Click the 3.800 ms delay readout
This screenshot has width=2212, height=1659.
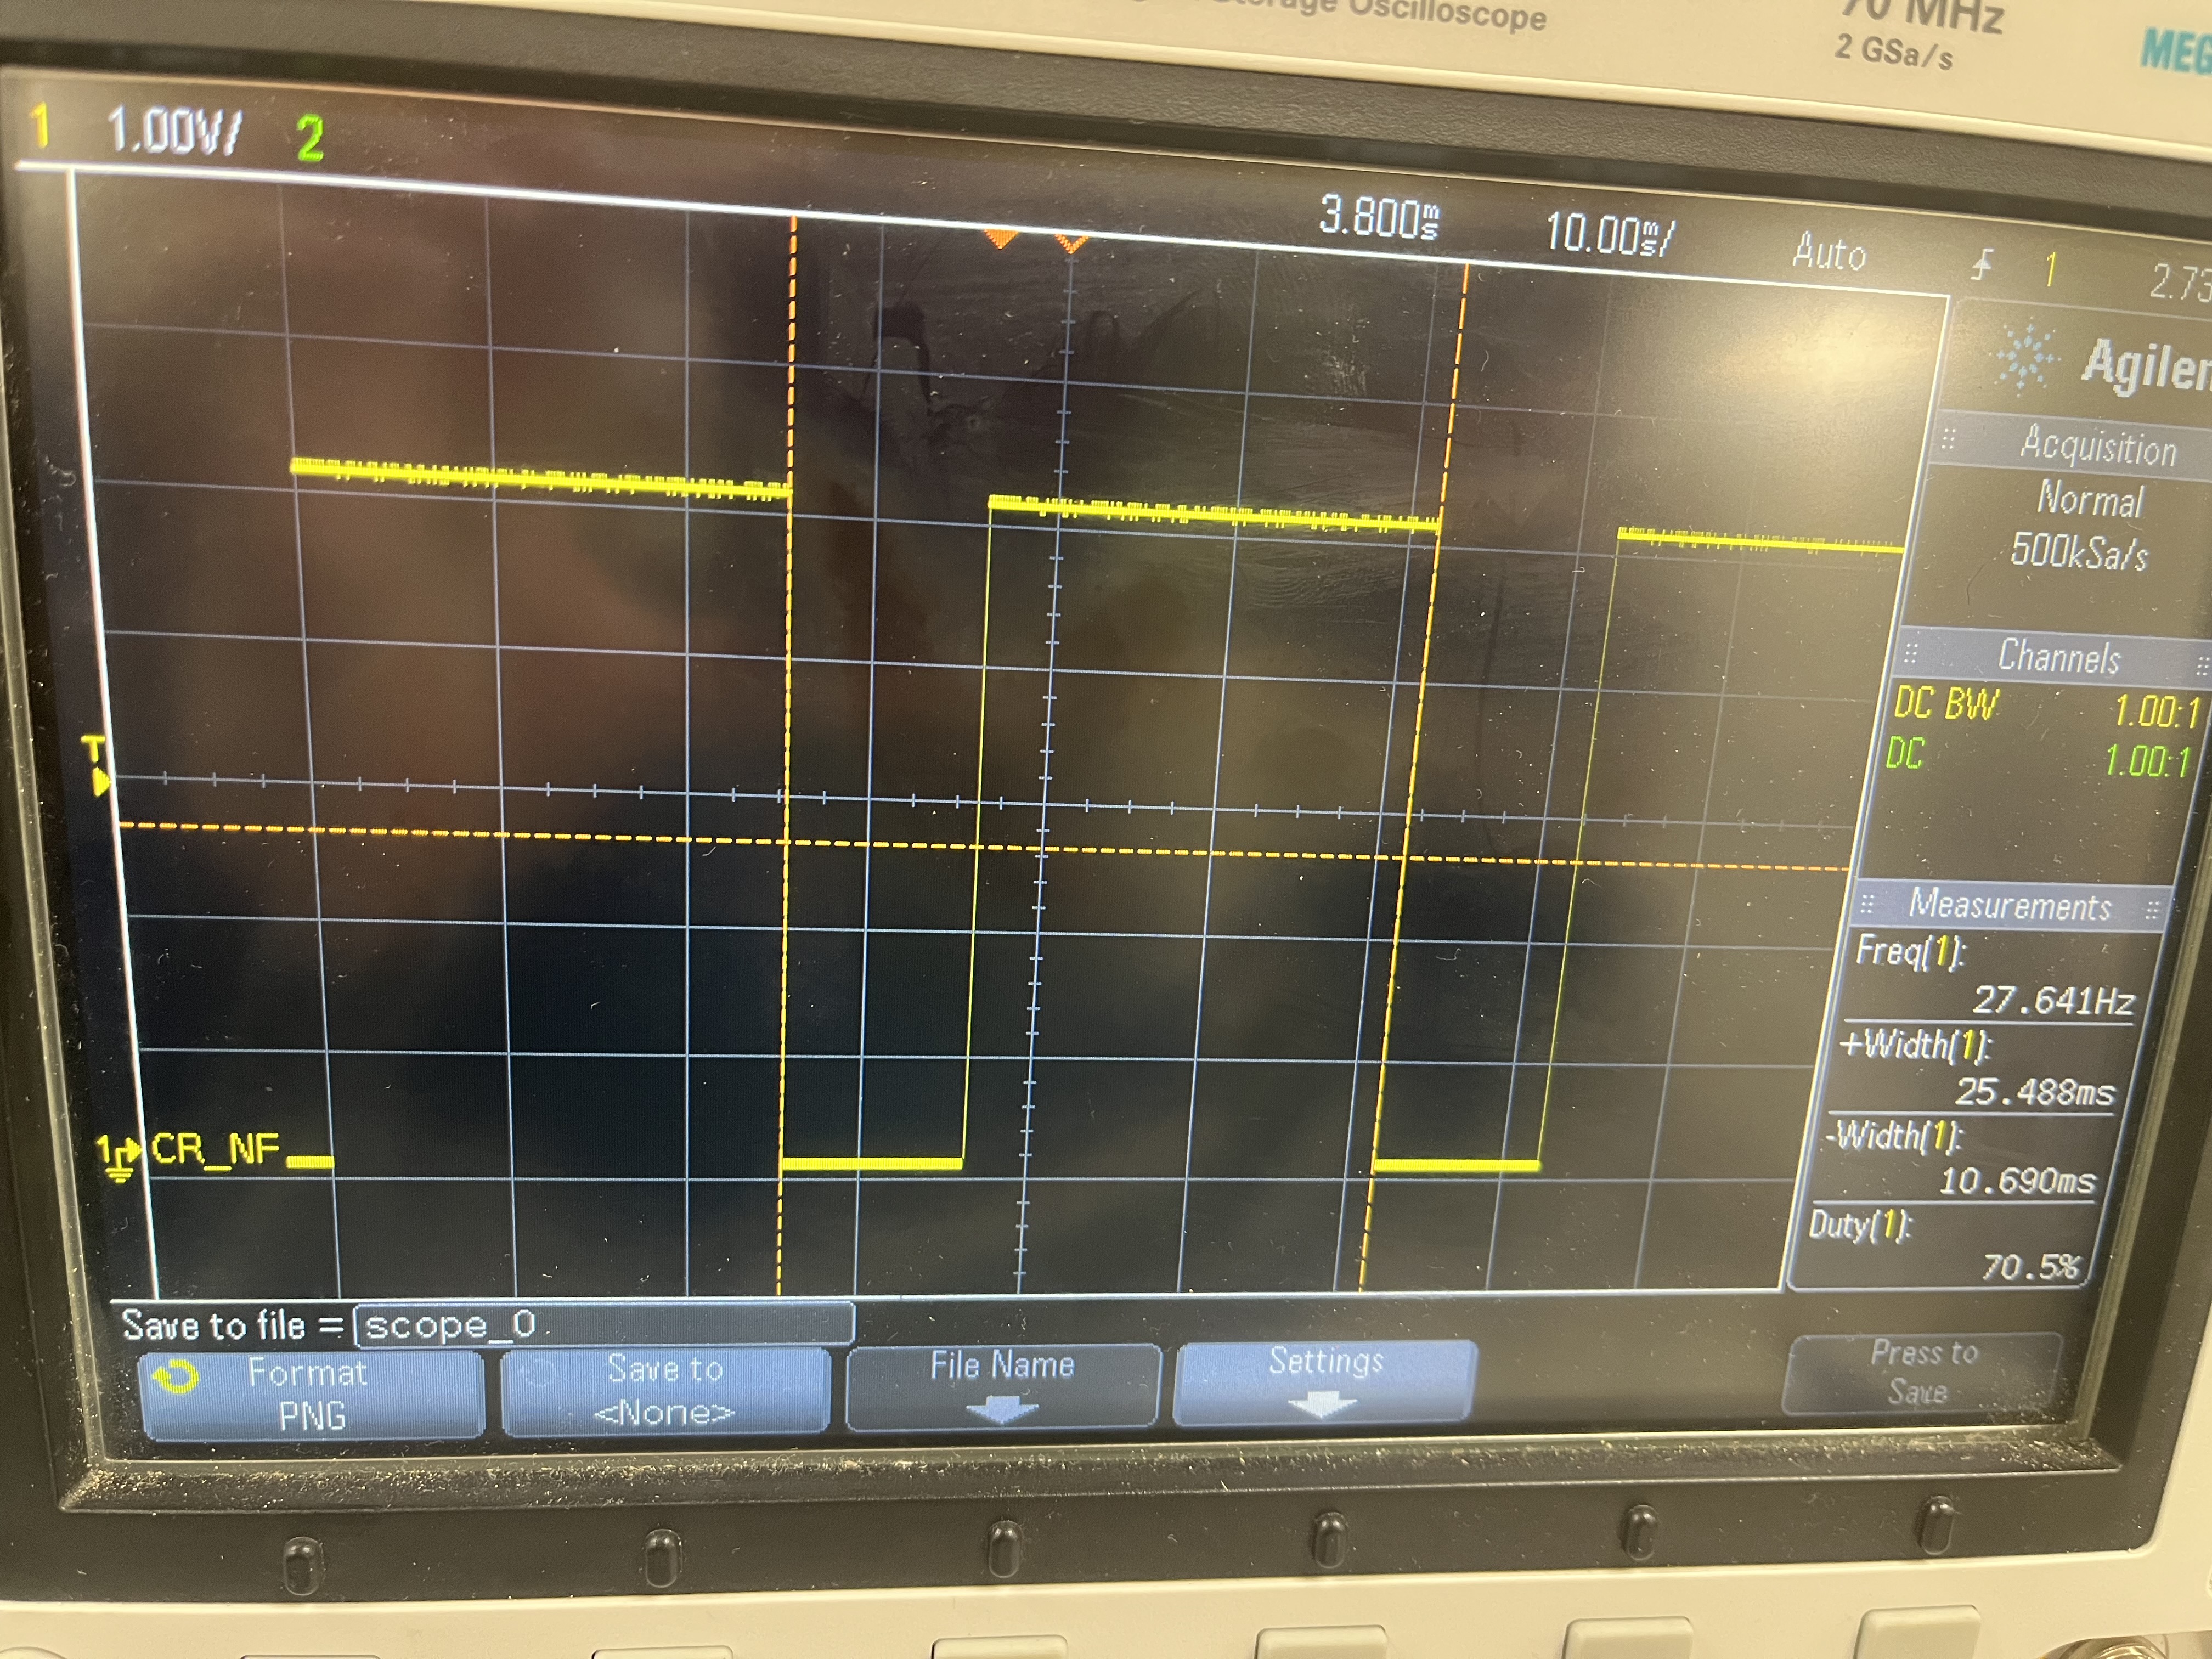(x=1379, y=217)
